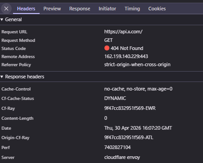Viewport: 203px width, 163px height.
Task: Open the Preview tab
Action: coord(52,9)
